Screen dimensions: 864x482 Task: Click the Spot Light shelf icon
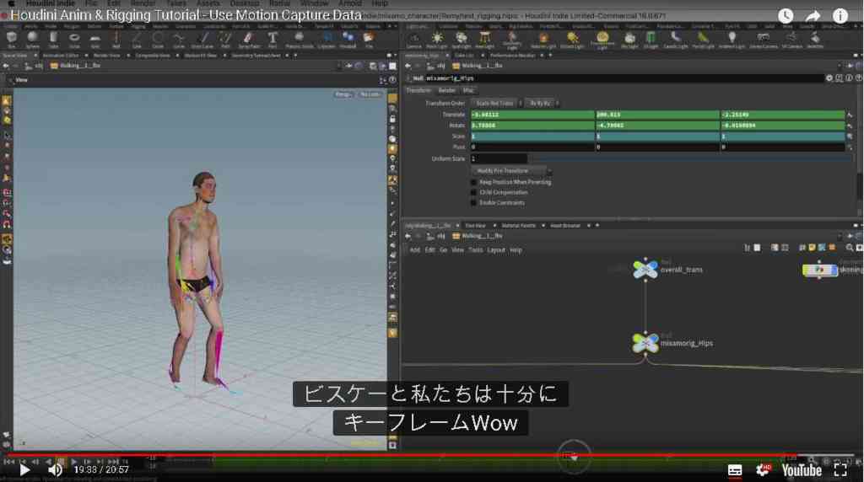(x=461, y=39)
